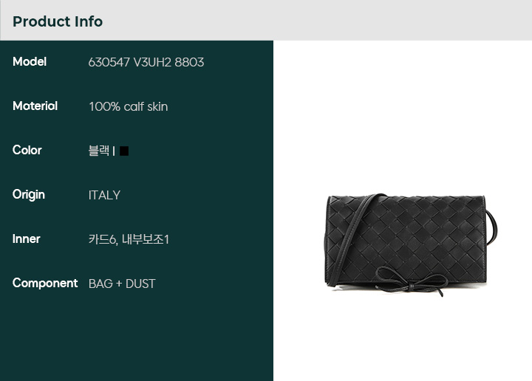The width and height of the screenshot is (532, 381).
Task: Click the bow detail on the bag
Action: click(x=412, y=281)
